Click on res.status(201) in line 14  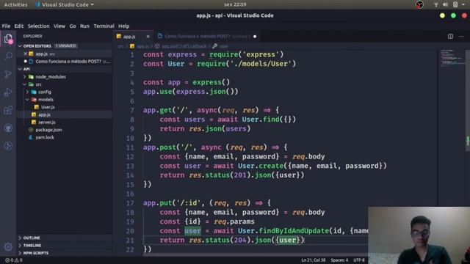(220, 175)
